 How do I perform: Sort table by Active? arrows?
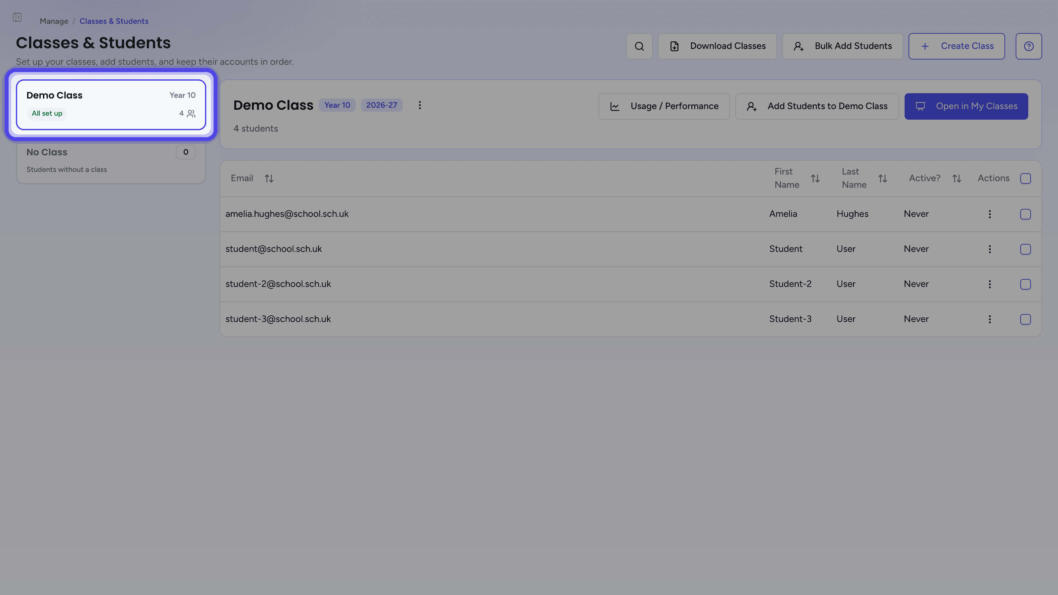tap(956, 178)
